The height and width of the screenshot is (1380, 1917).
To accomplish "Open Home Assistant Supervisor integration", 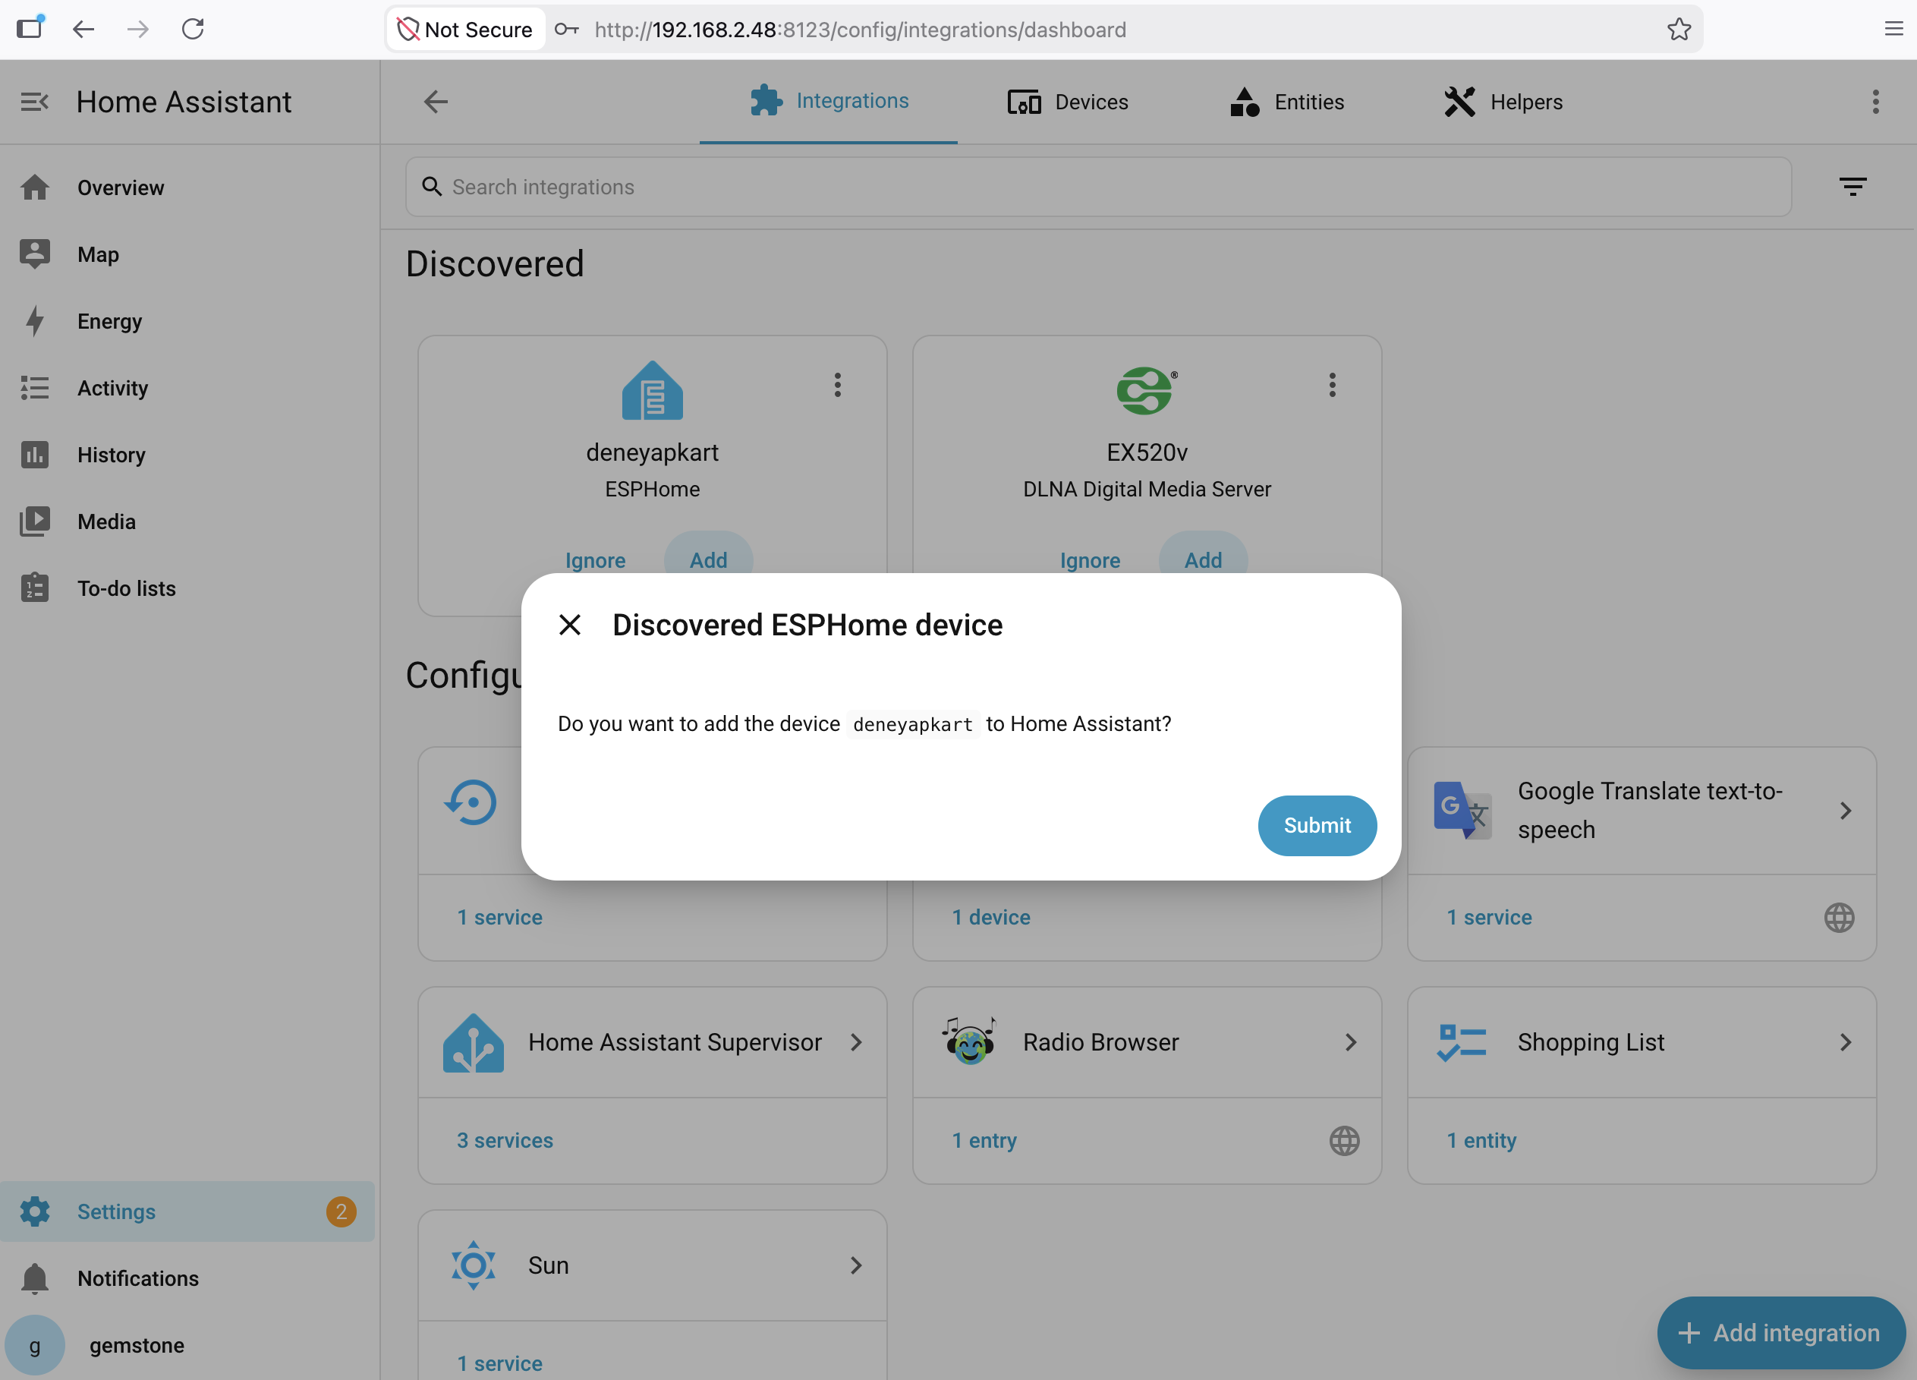I will [x=652, y=1043].
